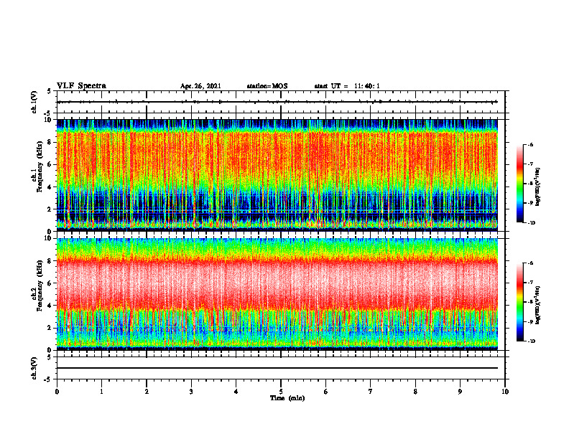Screen dimensions: 569x439
Task: Click the ch.2 spectrogram colorbar
Action: [x=519, y=302]
